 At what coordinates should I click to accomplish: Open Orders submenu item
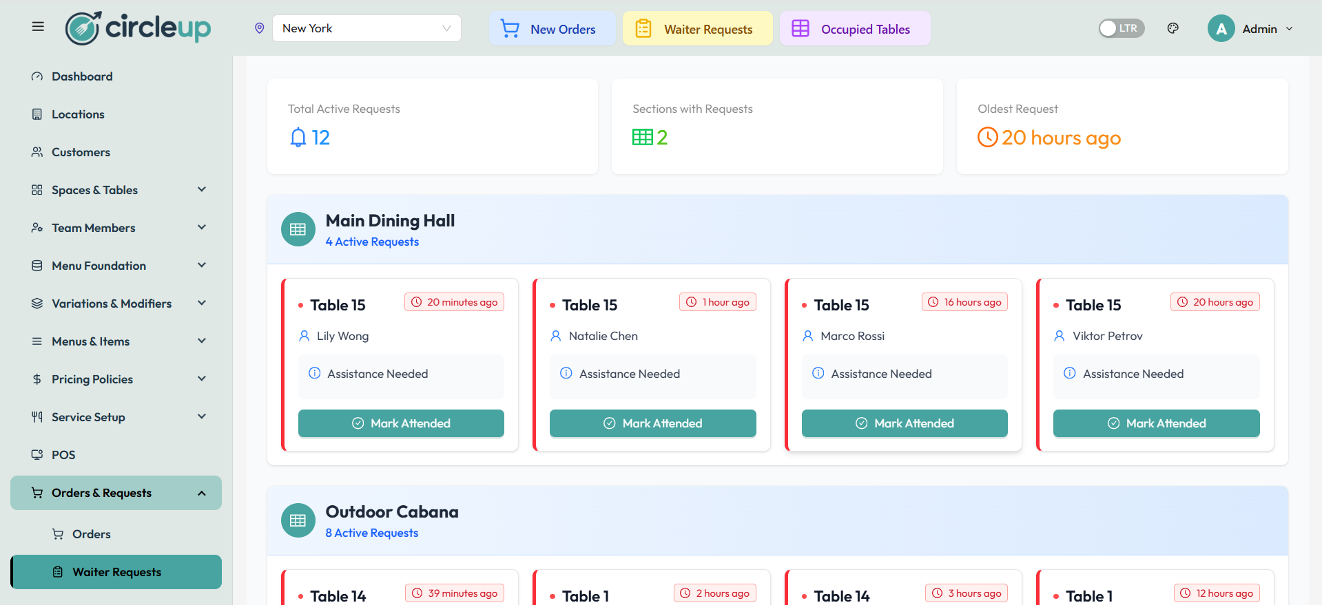[116, 534]
